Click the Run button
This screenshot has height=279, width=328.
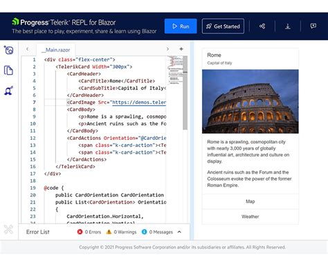[181, 26]
